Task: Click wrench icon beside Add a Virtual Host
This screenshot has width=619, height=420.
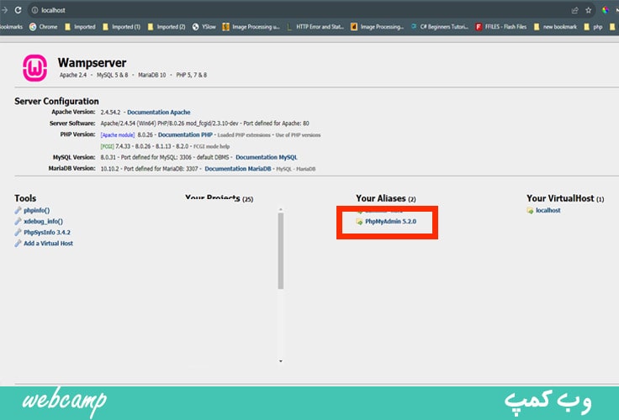Action: tap(18, 244)
